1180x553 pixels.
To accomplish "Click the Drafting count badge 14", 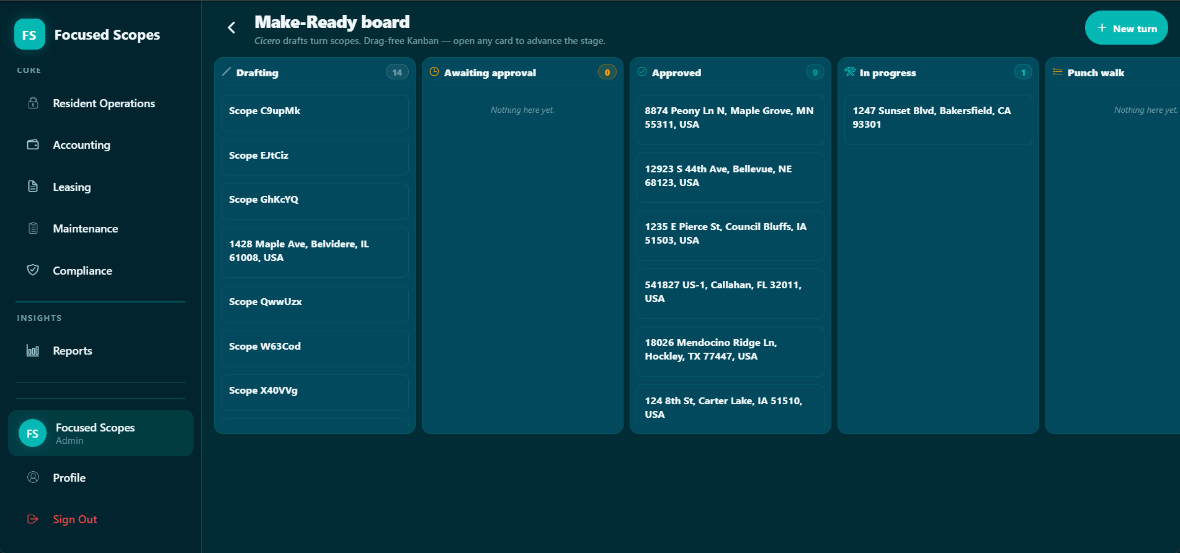I will pyautogui.click(x=397, y=72).
